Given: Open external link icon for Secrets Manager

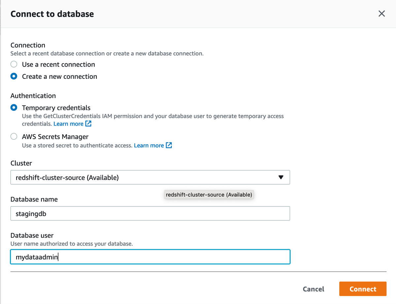Looking at the screenshot, I should tap(169, 145).
